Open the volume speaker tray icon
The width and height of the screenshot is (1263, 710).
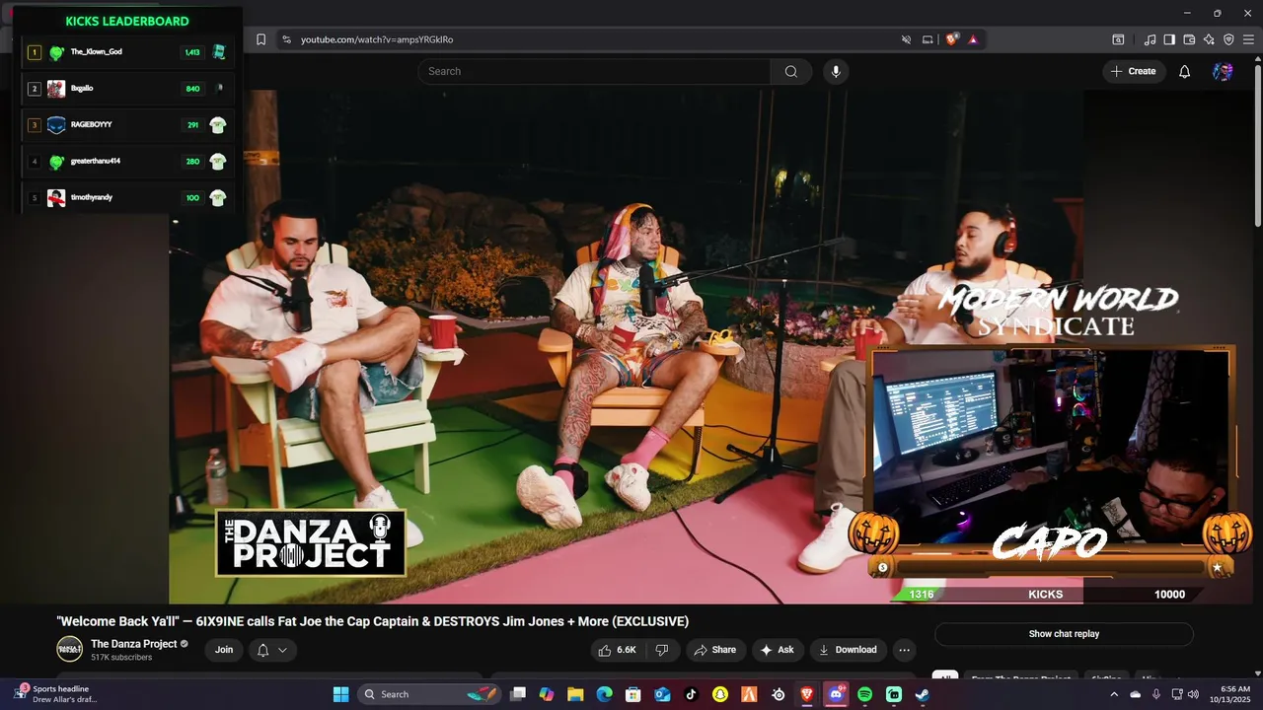[x=1193, y=694]
